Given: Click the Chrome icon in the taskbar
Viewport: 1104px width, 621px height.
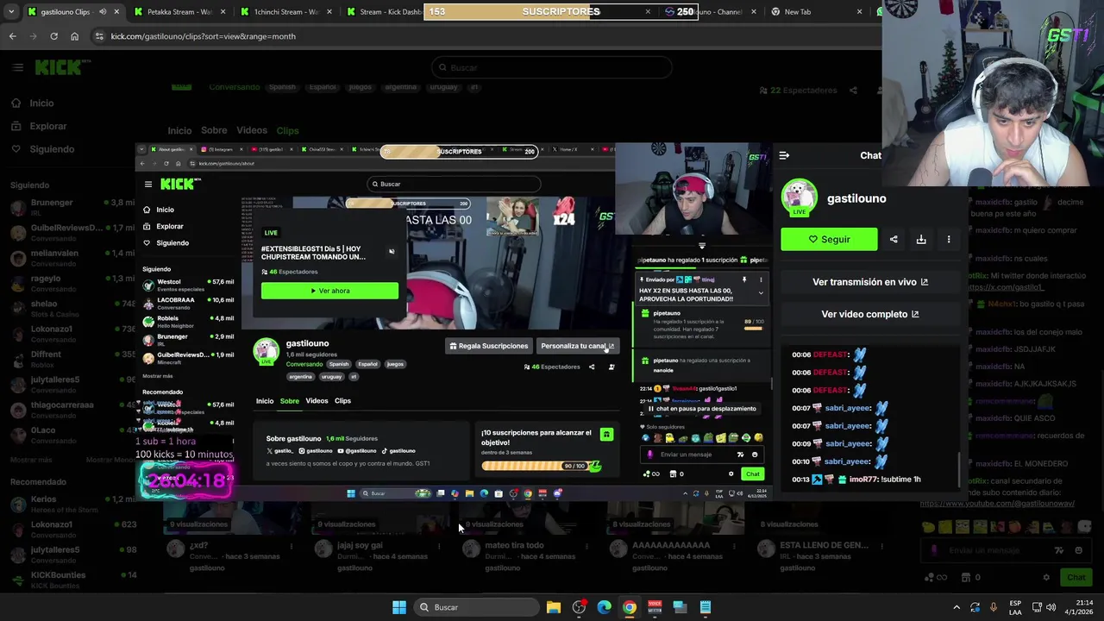Looking at the screenshot, I should (630, 607).
